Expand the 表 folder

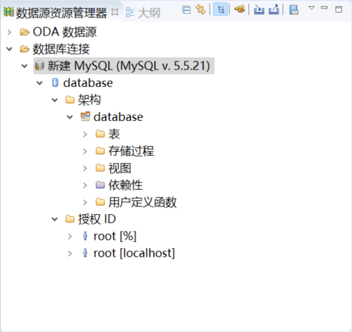[x=85, y=134]
